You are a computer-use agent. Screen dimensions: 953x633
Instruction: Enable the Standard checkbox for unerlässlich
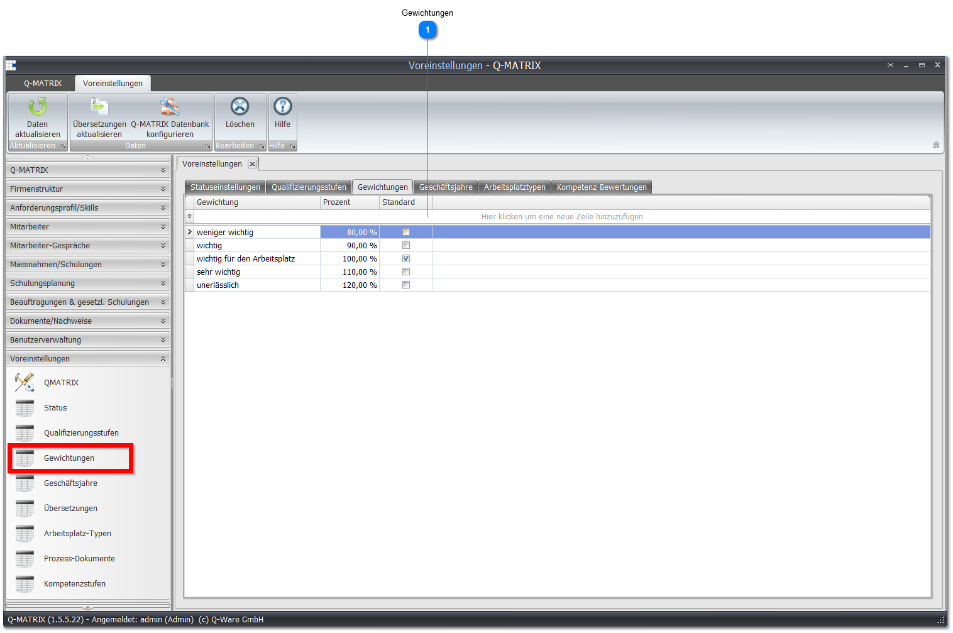click(406, 285)
